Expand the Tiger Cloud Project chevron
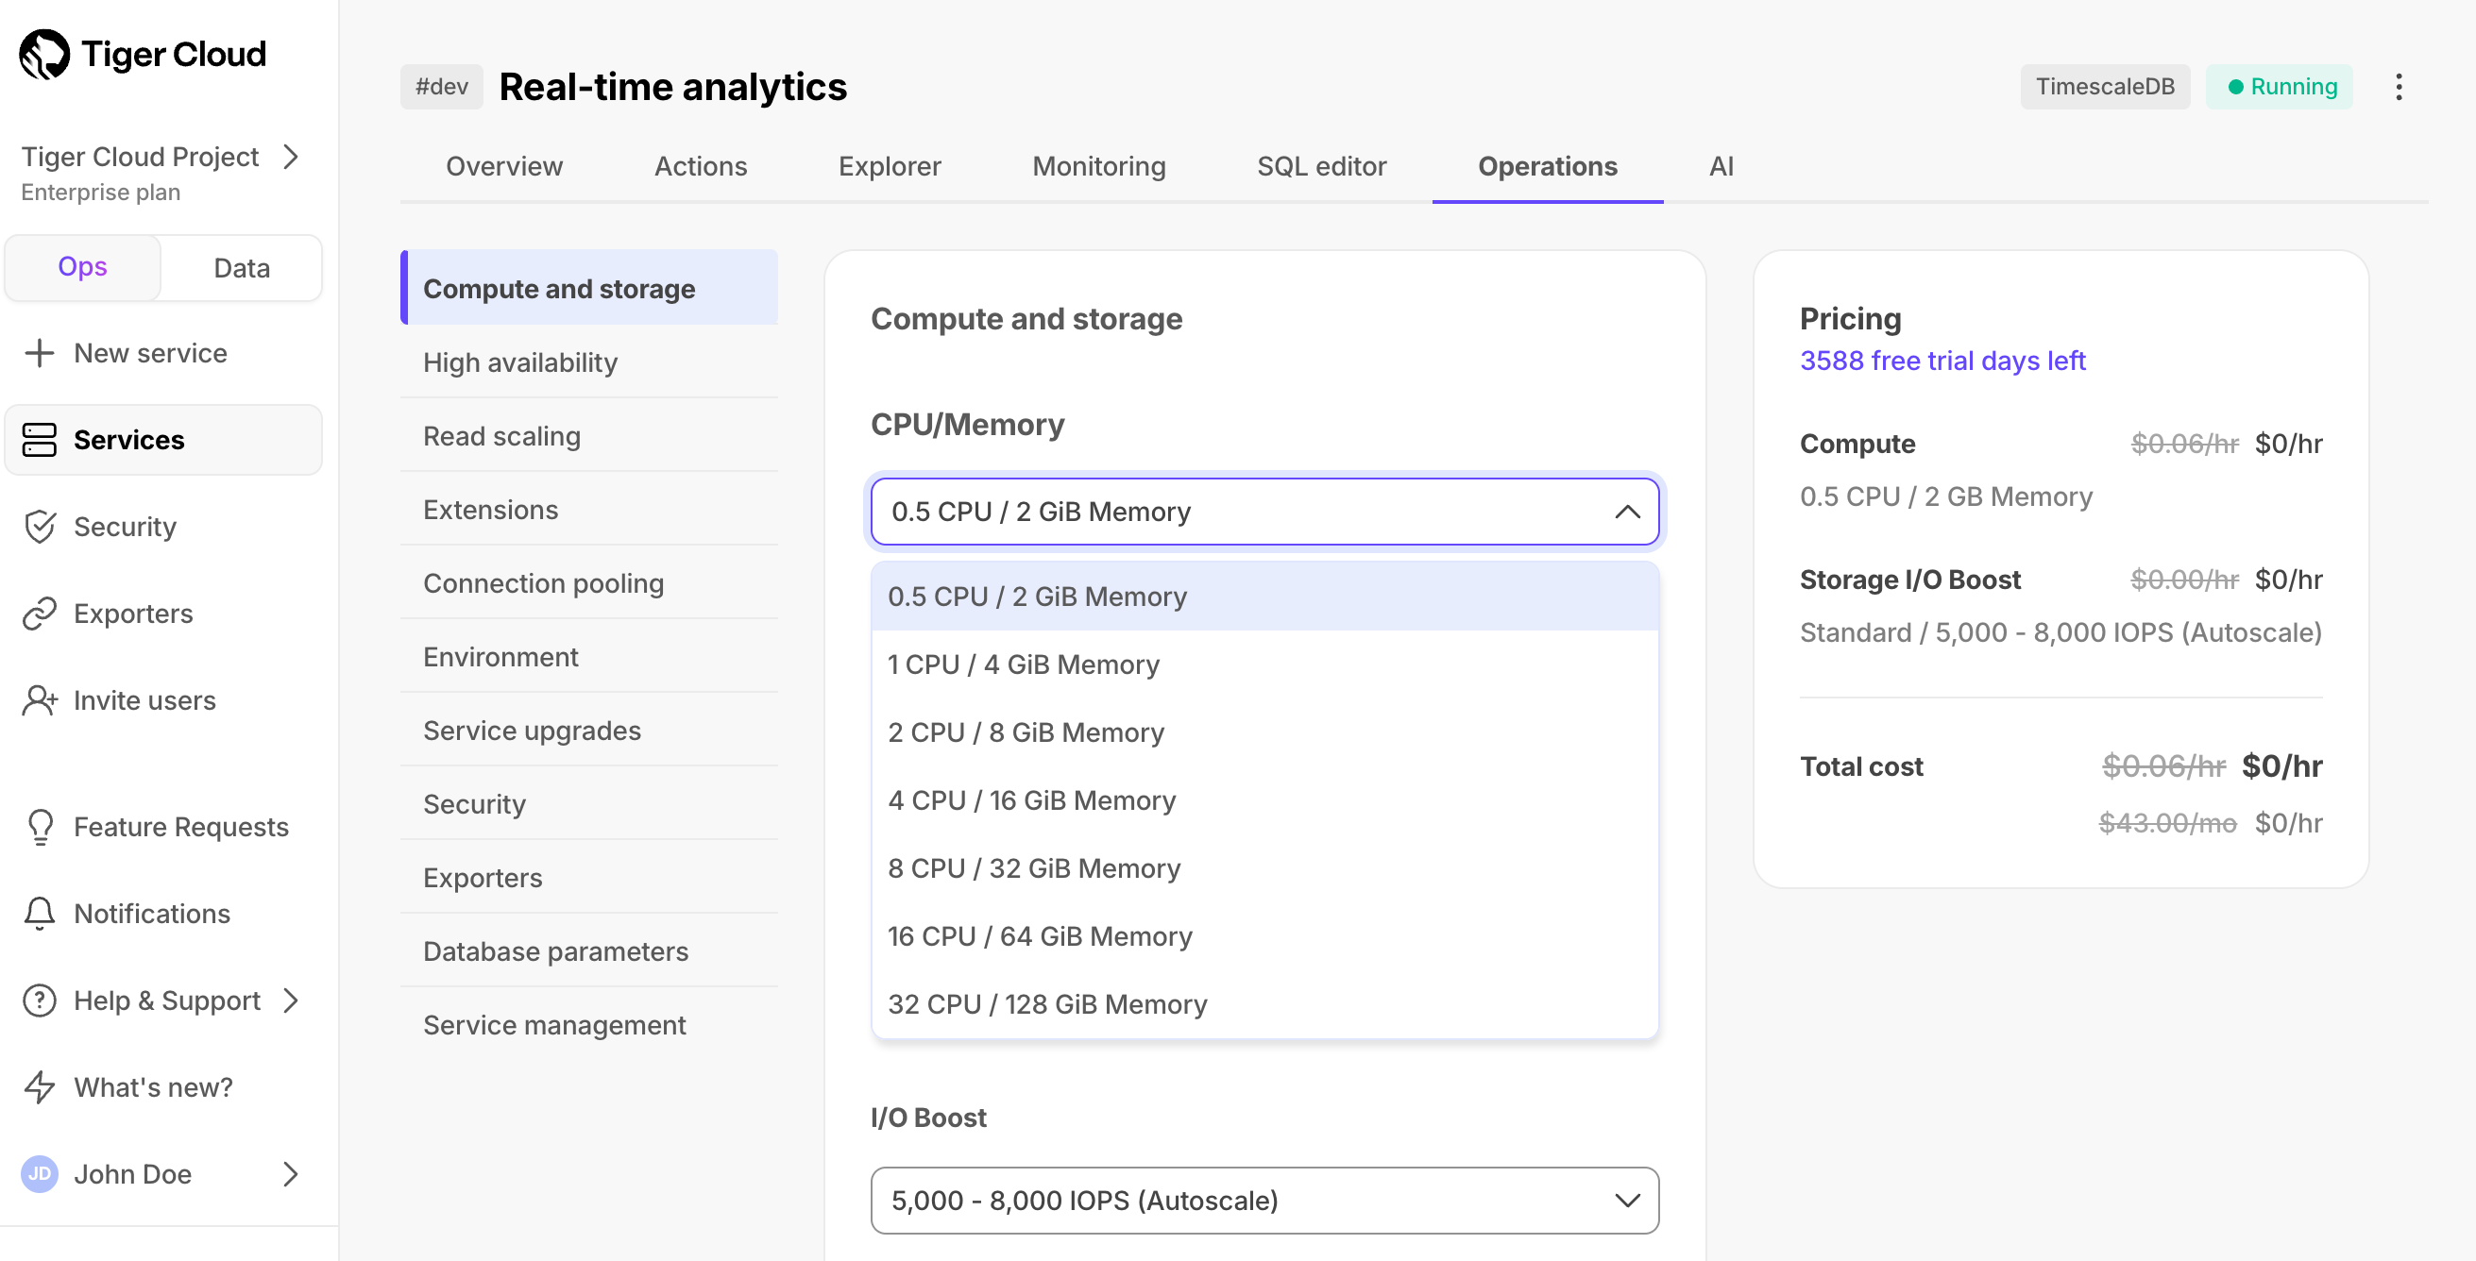This screenshot has width=2476, height=1261. tap(291, 157)
